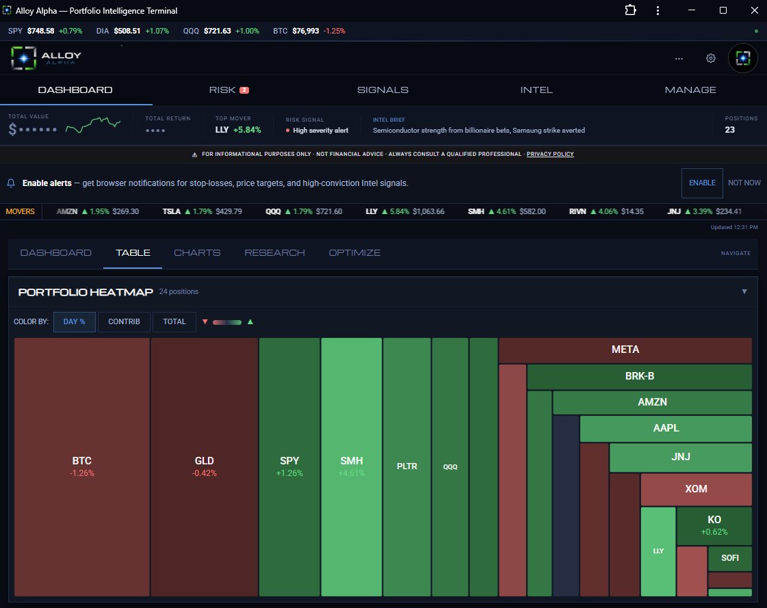Select the PLTR heatmap tile
The height and width of the screenshot is (608, 767).
[407, 466]
